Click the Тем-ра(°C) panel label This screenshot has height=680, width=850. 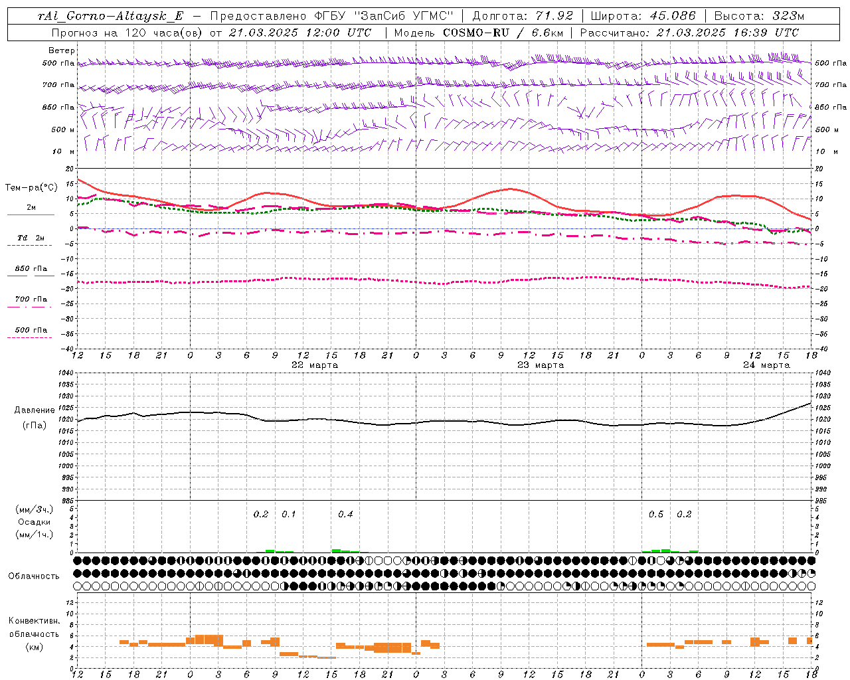[31, 188]
